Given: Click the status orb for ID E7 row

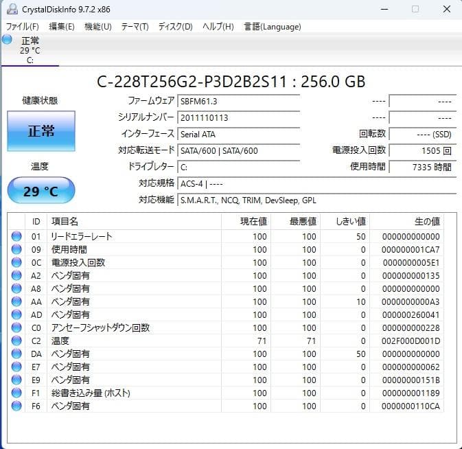Looking at the screenshot, I should (16, 367).
